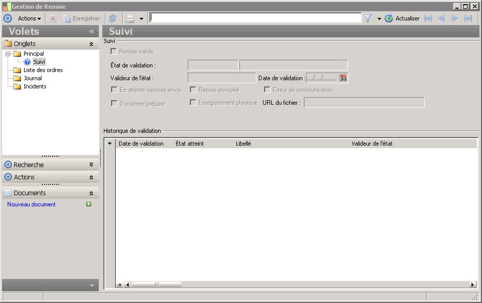
Task: Toggle the Remise envoyée checkbox
Action: tap(193, 89)
